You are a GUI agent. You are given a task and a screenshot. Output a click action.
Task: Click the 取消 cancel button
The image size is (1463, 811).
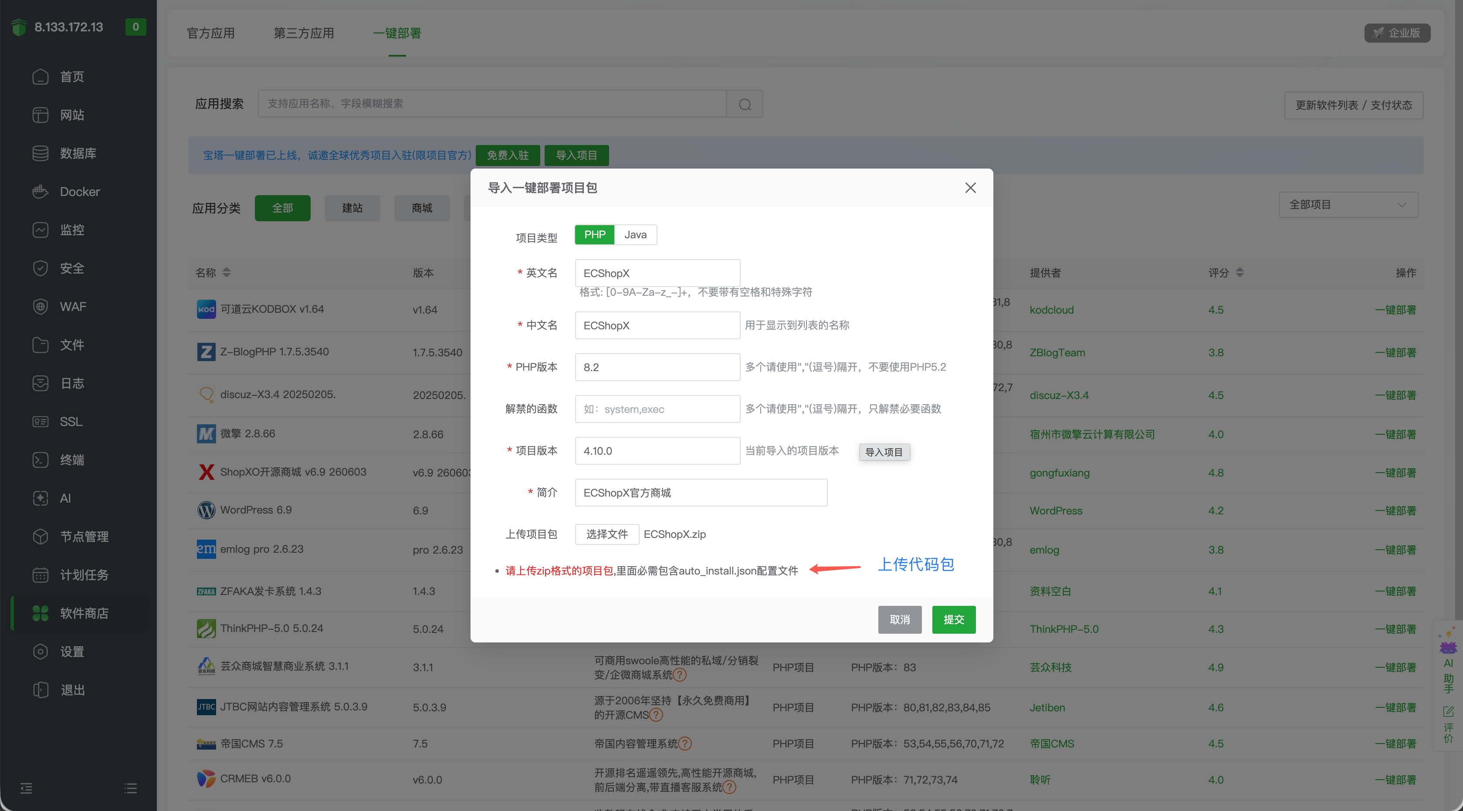pos(900,620)
